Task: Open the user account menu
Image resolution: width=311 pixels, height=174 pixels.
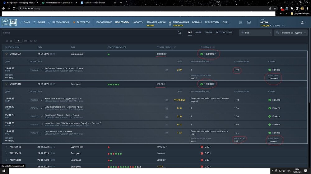Action: tap(303, 22)
